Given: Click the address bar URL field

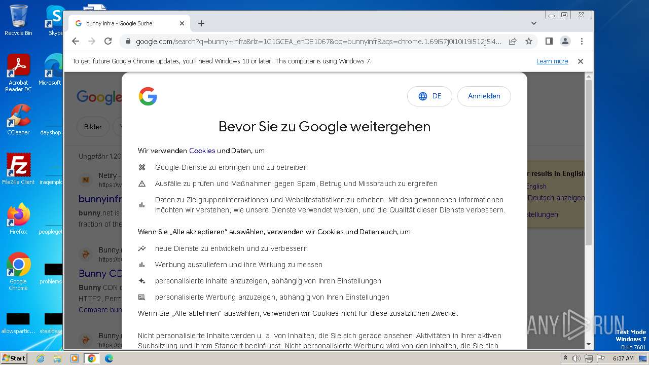Looking at the screenshot, I should click(318, 42).
